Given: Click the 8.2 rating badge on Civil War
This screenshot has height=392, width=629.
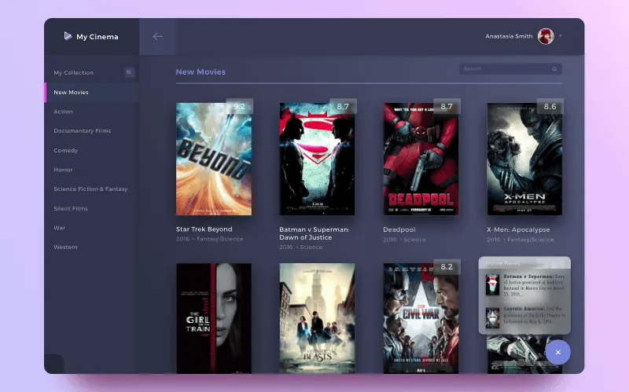Looking at the screenshot, I should 447,266.
